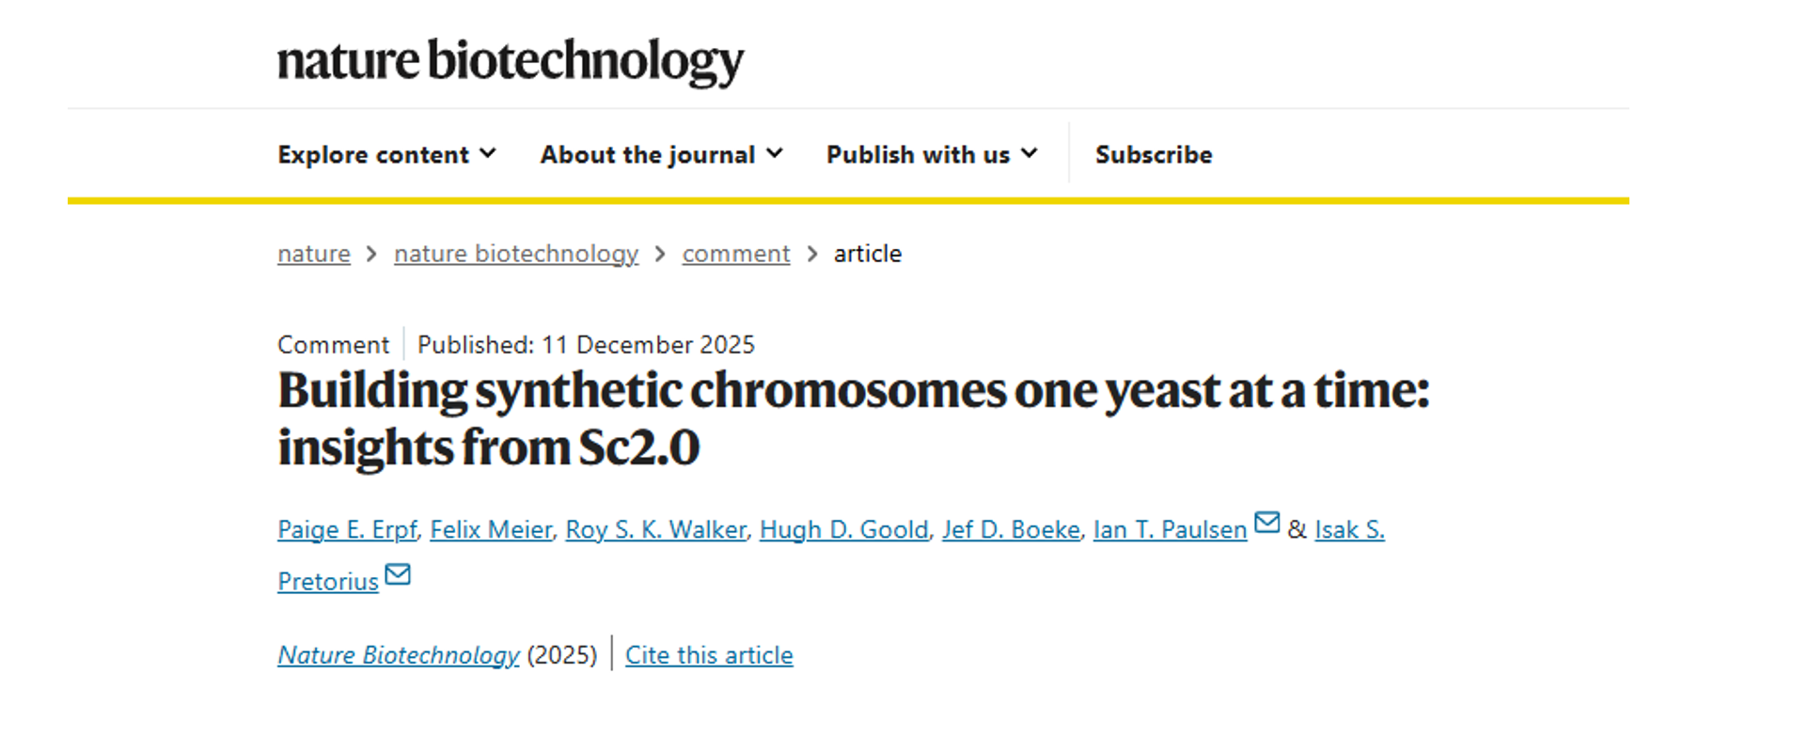This screenshot has height=752, width=1793.
Task: Click the Cite this article link
Action: (709, 655)
